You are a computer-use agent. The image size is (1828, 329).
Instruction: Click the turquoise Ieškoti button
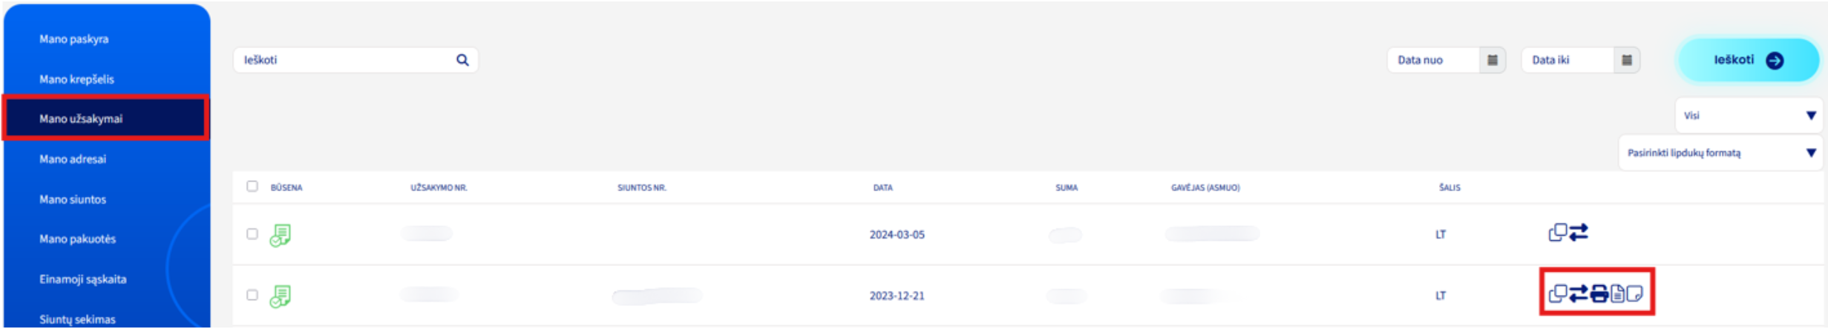1748,60
